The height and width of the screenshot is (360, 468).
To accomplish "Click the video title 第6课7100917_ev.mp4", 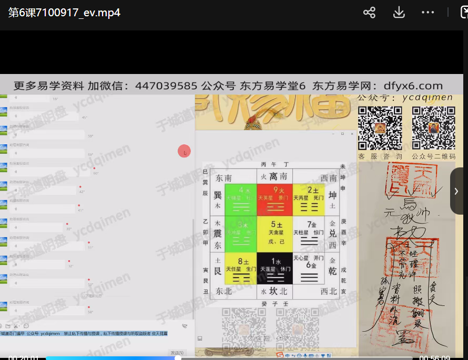I will click(x=64, y=13).
